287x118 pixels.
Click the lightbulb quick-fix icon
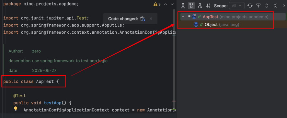(x=16, y=109)
